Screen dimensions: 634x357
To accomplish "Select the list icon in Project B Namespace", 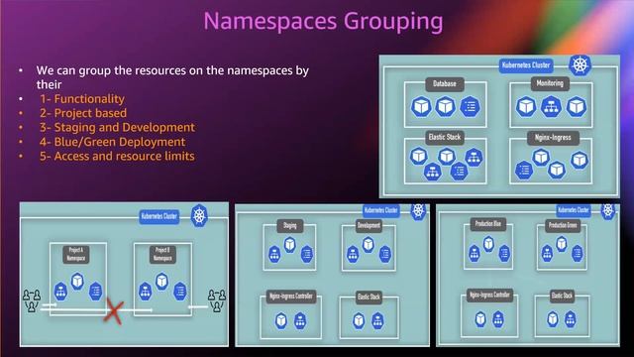I will pyautogui.click(x=180, y=291).
